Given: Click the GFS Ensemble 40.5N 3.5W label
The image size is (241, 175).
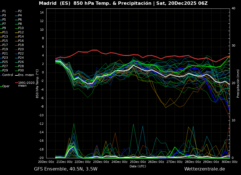Looking at the screenshot, I should click(x=65, y=169).
